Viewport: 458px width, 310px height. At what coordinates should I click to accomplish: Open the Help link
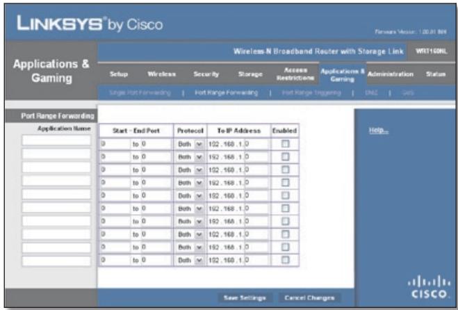379,131
